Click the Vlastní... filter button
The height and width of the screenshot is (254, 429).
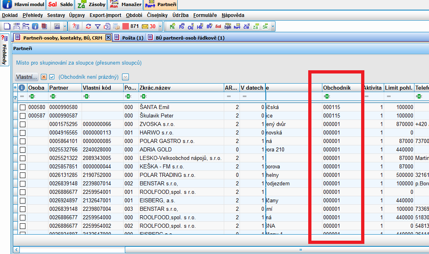point(27,77)
